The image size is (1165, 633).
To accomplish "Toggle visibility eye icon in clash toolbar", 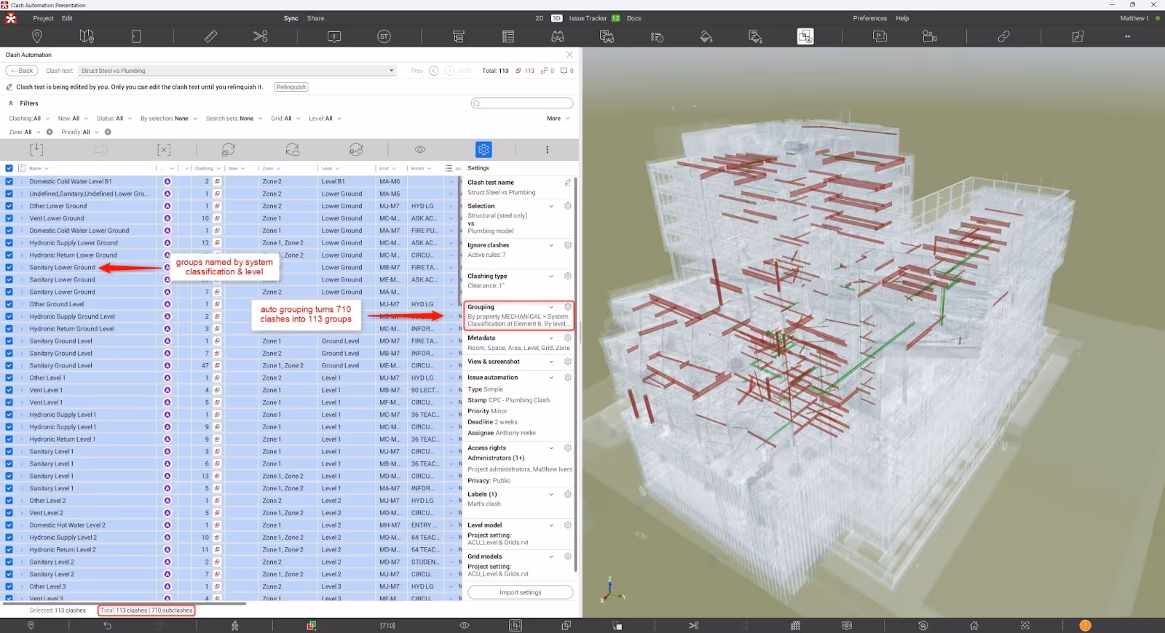I will (420, 149).
